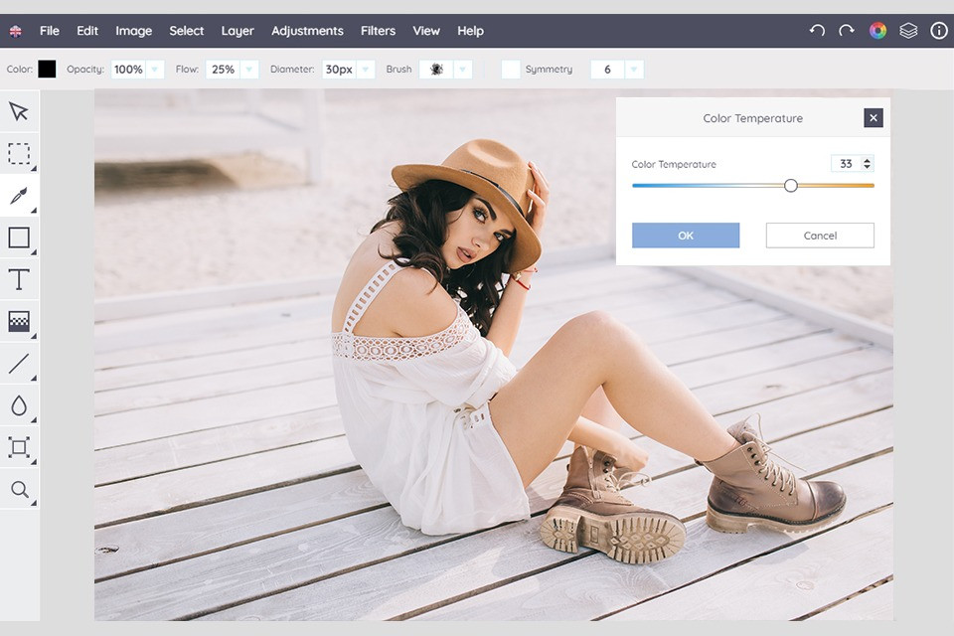This screenshot has height=636, width=954.
Task: Select the Text tool
Action: click(x=19, y=279)
